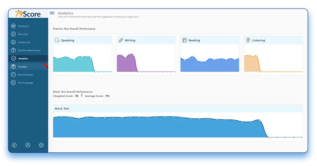Open user profile icon at sidebar bottom
Viewport: 317px width, 166px height.
[x=28, y=145]
